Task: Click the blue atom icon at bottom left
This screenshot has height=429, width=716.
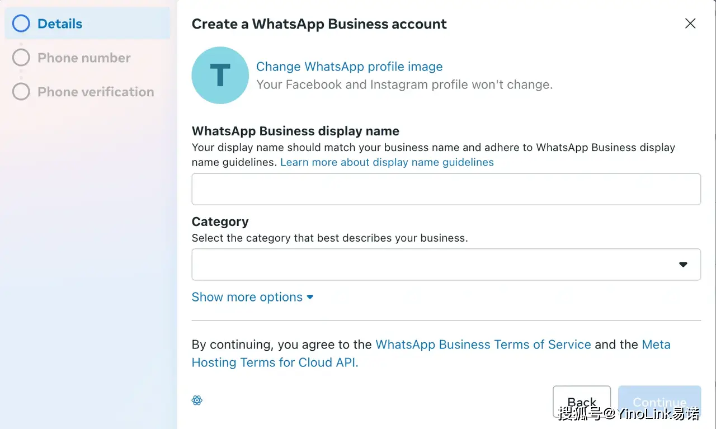Action: point(197,400)
